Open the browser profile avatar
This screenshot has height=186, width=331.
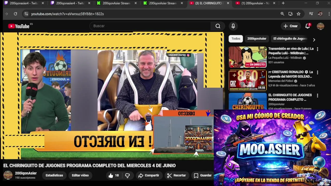point(320,14)
